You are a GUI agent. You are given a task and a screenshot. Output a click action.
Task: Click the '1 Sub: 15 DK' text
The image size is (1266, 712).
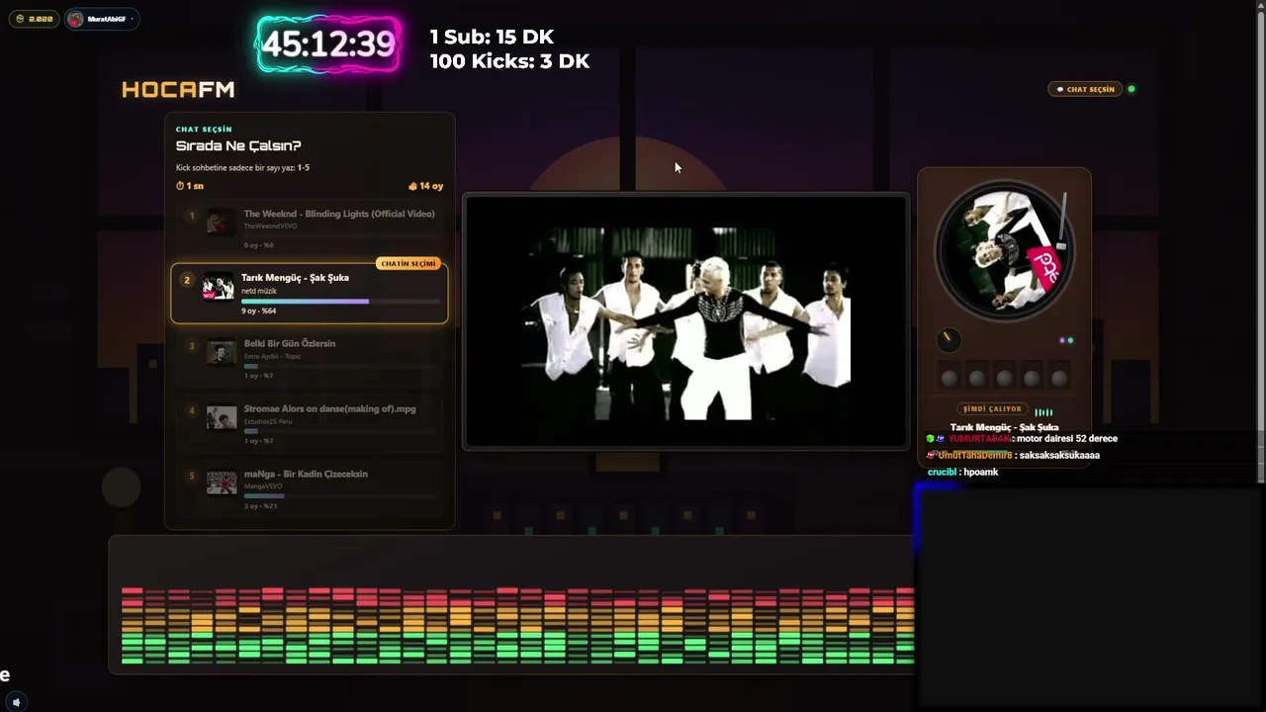pyautogui.click(x=492, y=37)
